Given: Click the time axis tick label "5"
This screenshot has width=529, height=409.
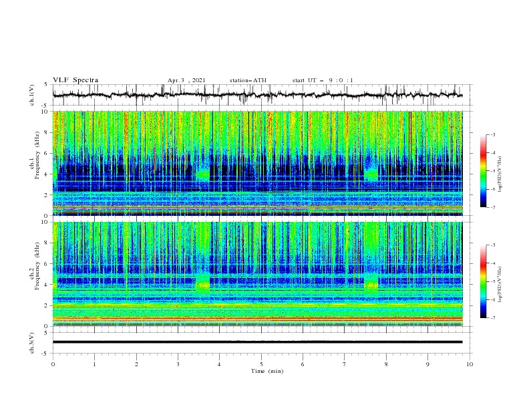Looking at the screenshot, I should click(261, 364).
